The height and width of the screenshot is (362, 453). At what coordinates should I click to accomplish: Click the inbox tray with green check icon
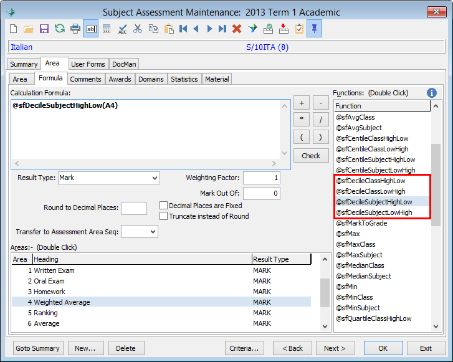[x=268, y=29]
